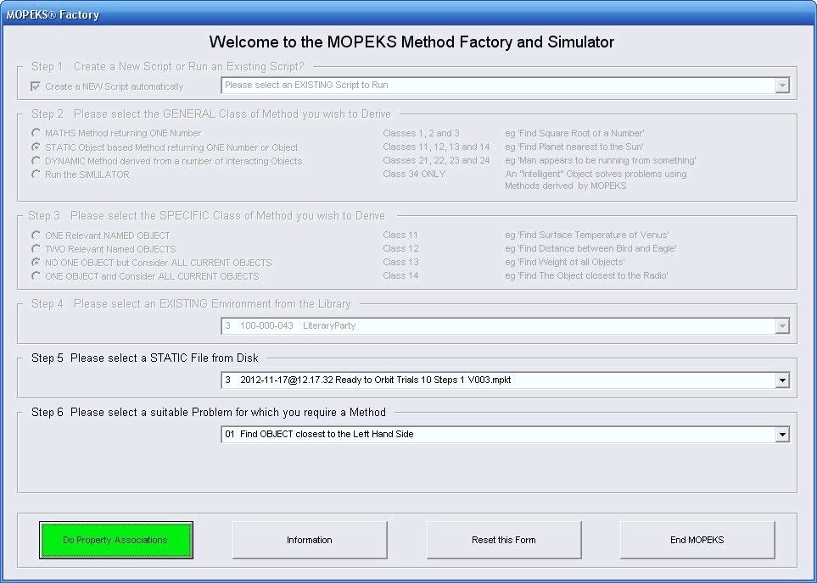Image resolution: width=817 pixels, height=583 pixels.
Task: Click the Step 1 Create a New Script label
Action: [x=168, y=67]
